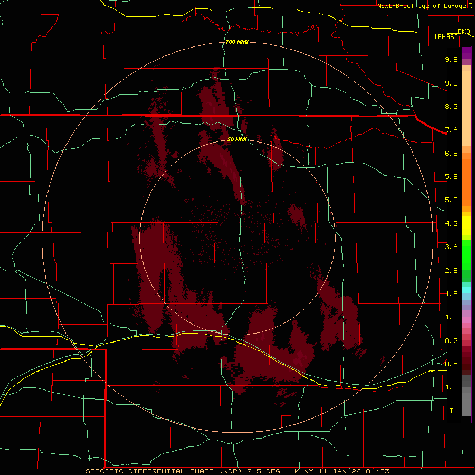The height and width of the screenshot is (475, 475).
Task: Click the 01:53 timestamp
Action: (377, 471)
